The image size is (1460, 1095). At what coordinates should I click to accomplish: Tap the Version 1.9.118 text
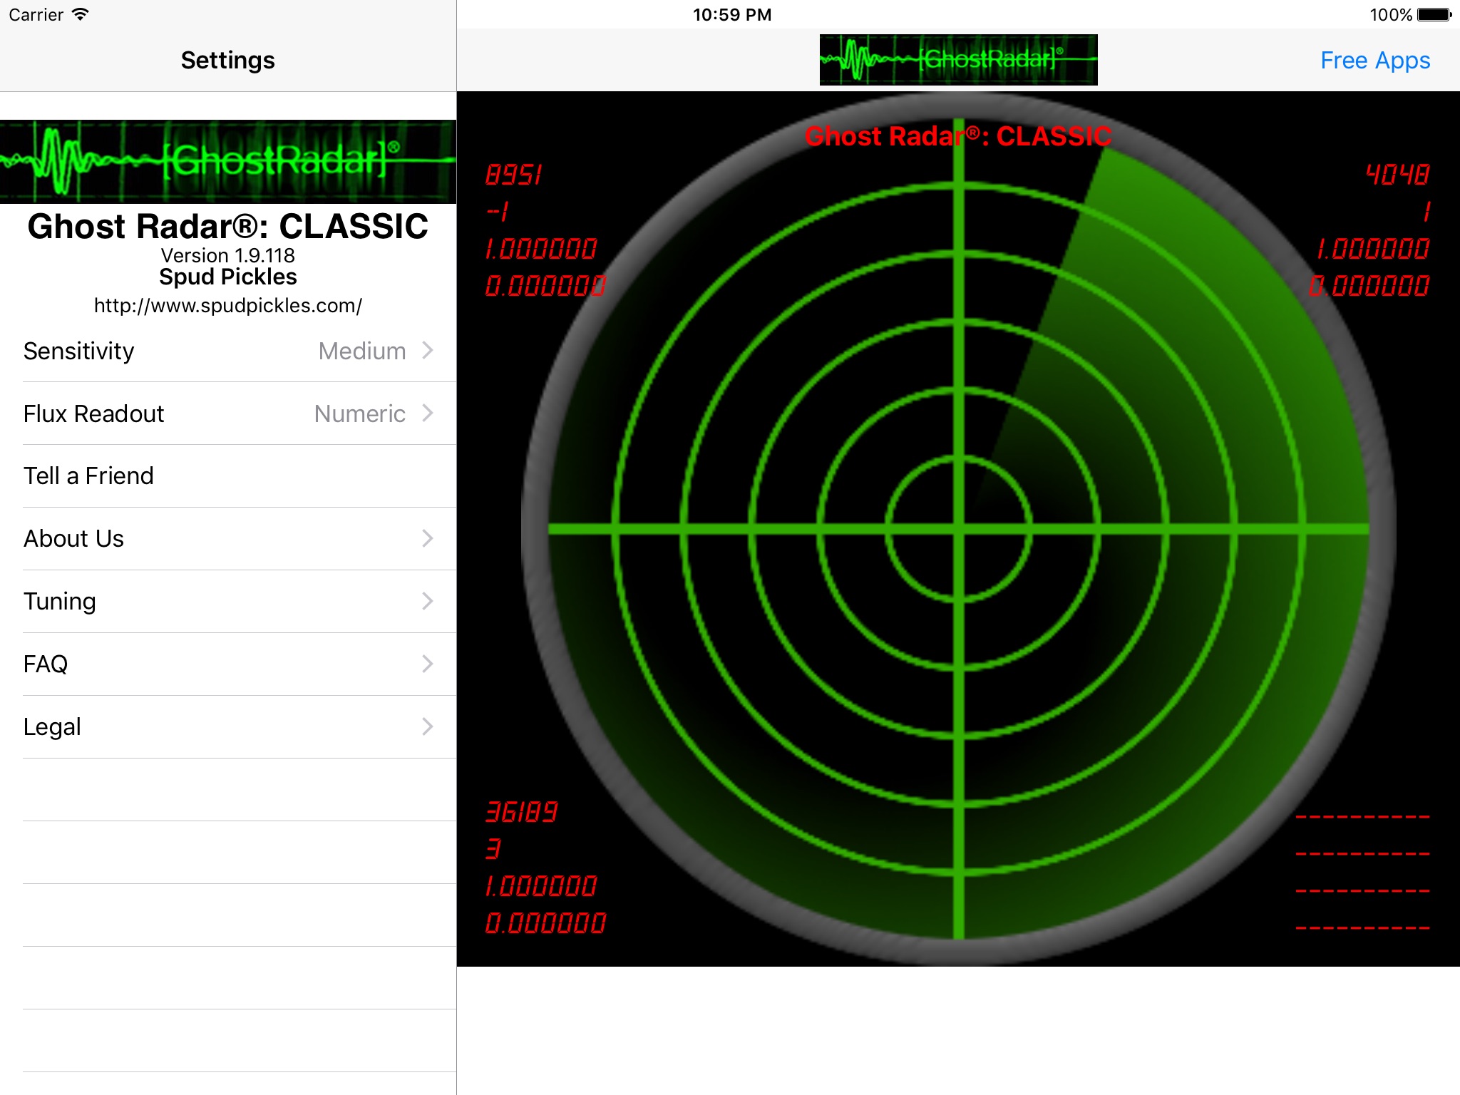228,255
